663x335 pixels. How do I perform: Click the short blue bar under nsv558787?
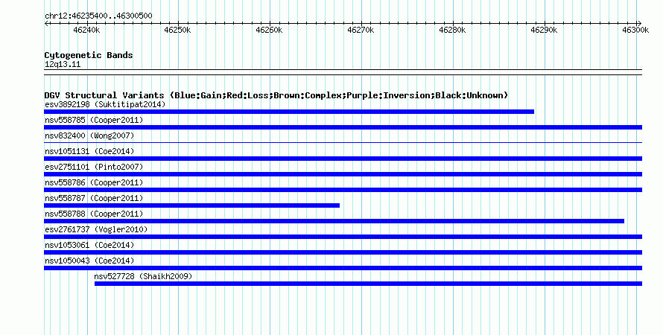point(192,205)
